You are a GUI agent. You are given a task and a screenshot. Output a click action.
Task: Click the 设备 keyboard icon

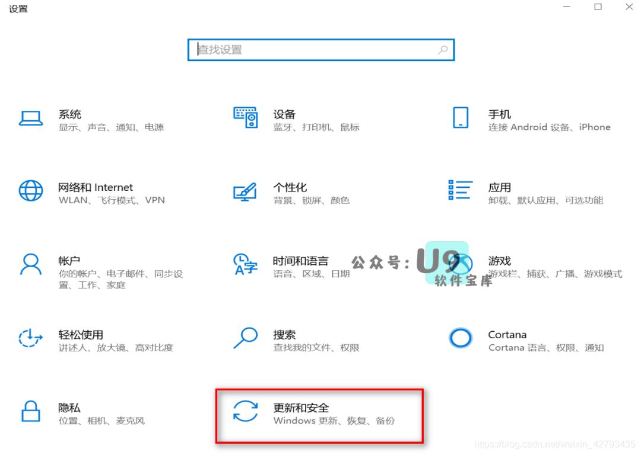(246, 118)
